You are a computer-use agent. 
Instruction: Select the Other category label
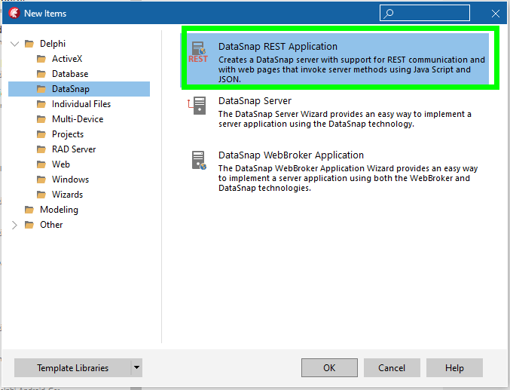[x=51, y=225]
